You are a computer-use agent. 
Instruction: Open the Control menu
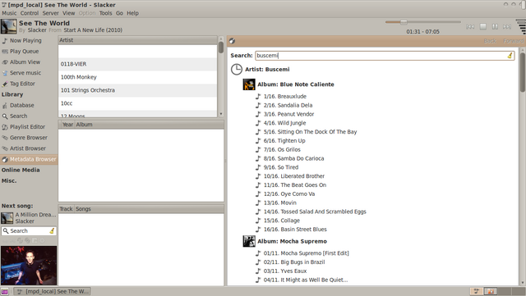coord(30,13)
